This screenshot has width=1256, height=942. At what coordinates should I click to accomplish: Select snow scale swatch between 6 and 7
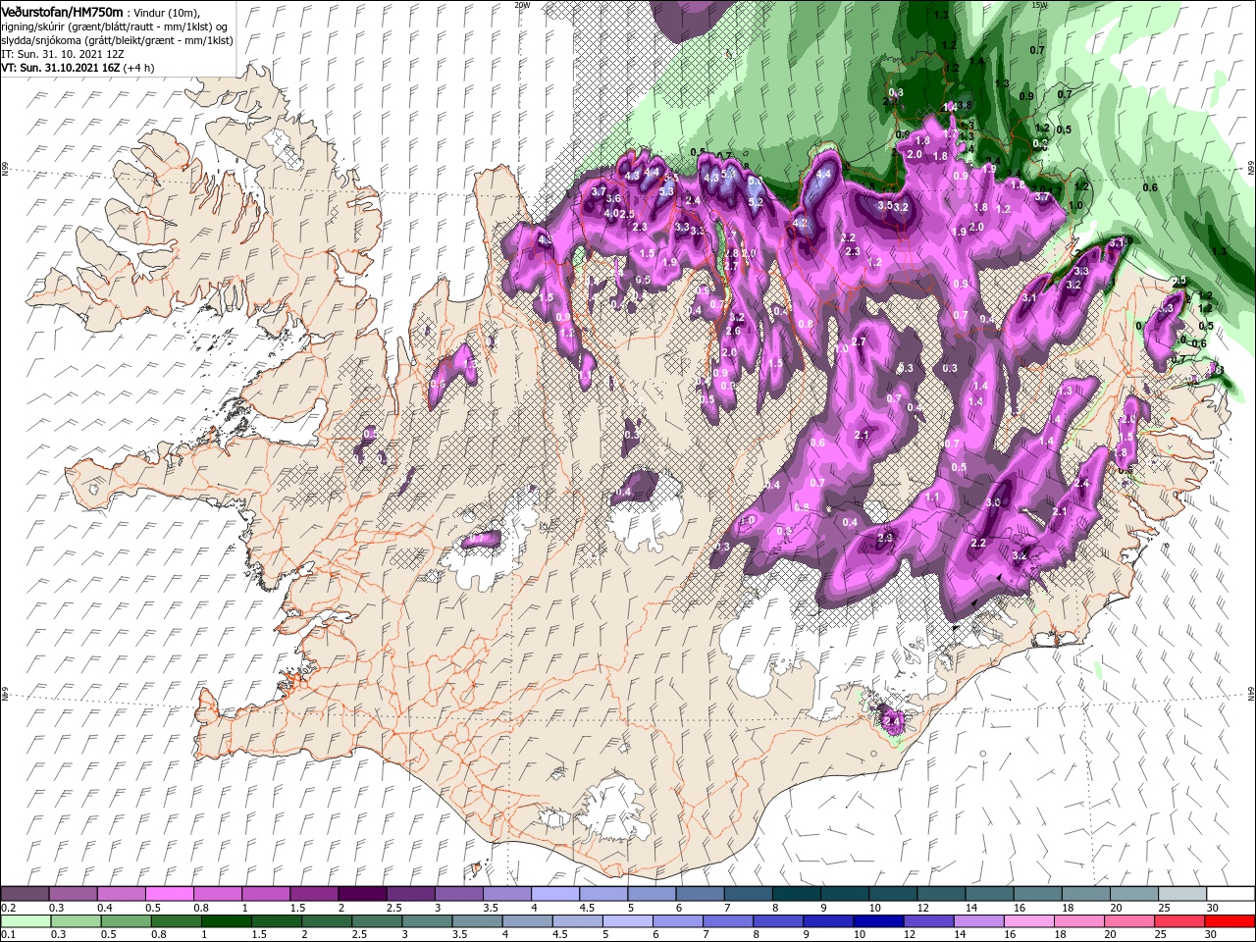pyautogui.click(x=700, y=894)
